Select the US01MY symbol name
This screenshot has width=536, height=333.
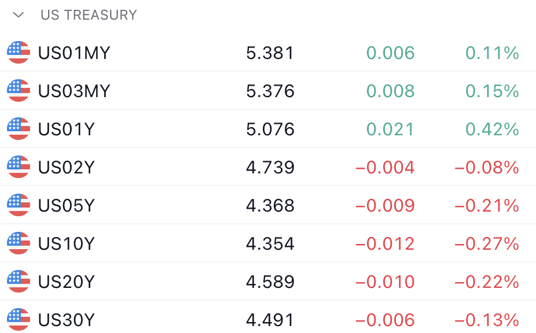pos(74,53)
